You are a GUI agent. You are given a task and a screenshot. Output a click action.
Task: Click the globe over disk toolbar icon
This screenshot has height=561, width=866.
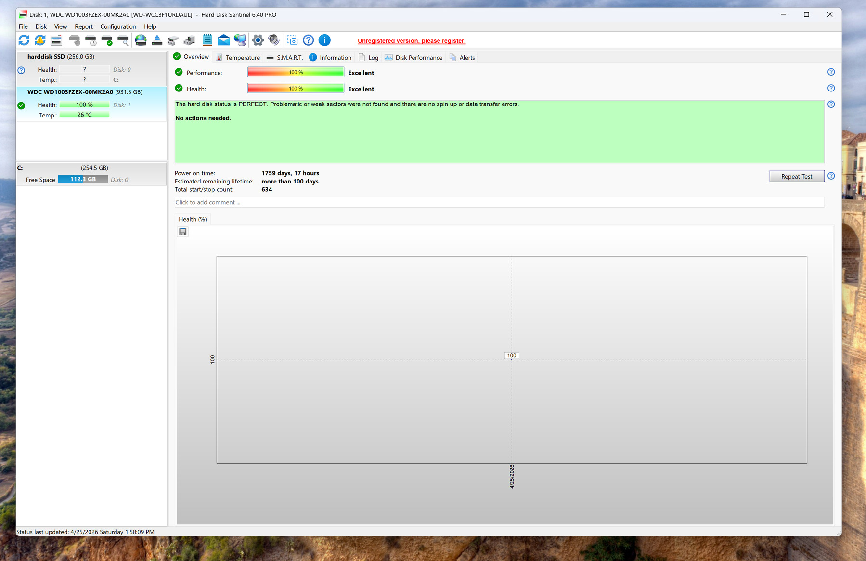pos(141,40)
